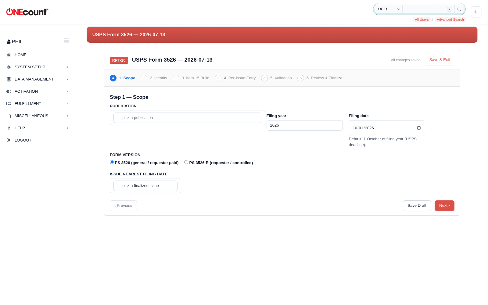Click the red USPS Form 3526 banner title
The image size is (488, 305).
click(129, 35)
